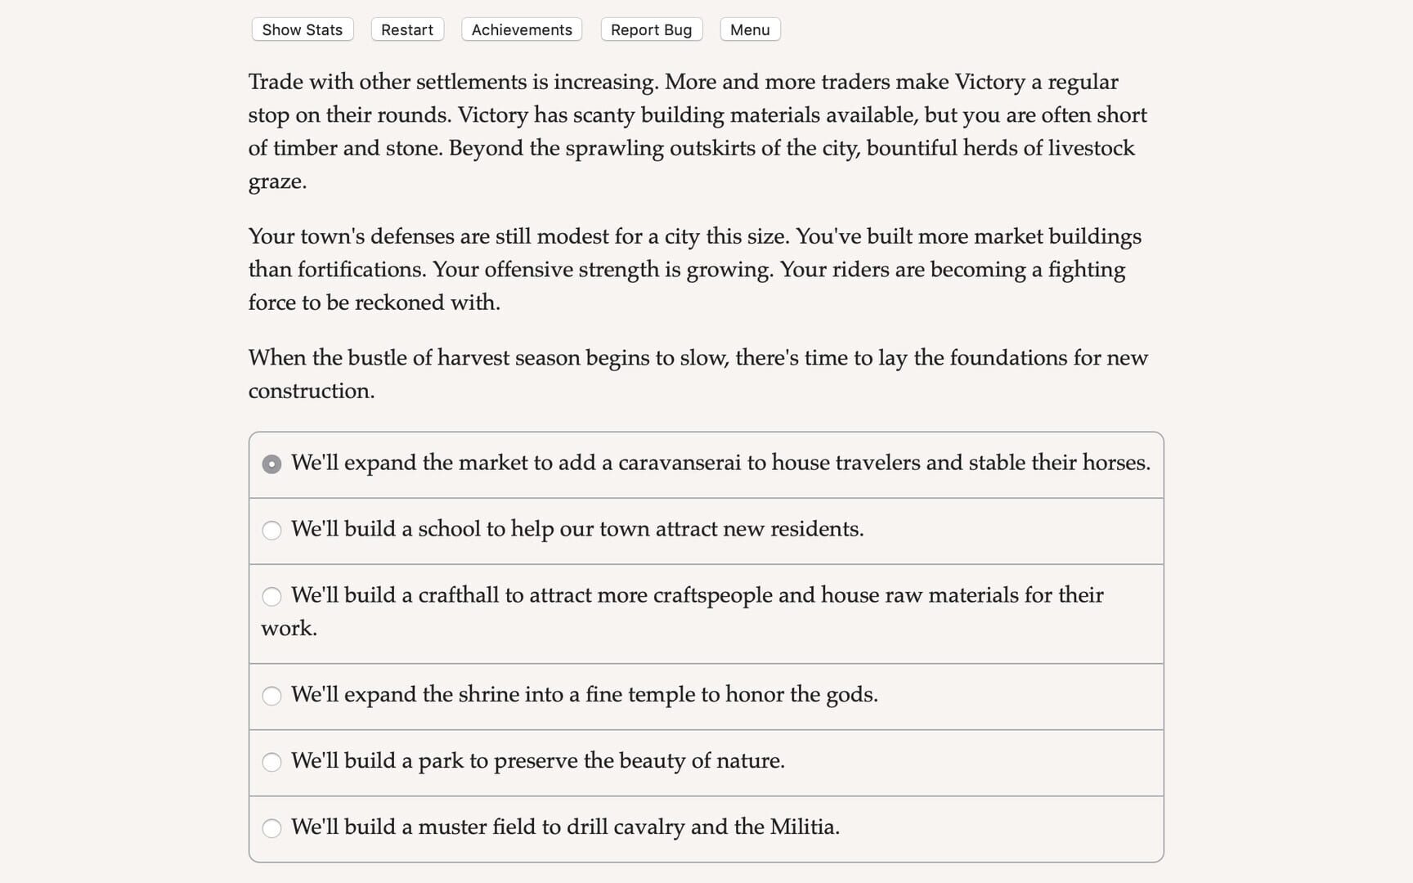Click the 'expand the shrine' choice text

(584, 694)
